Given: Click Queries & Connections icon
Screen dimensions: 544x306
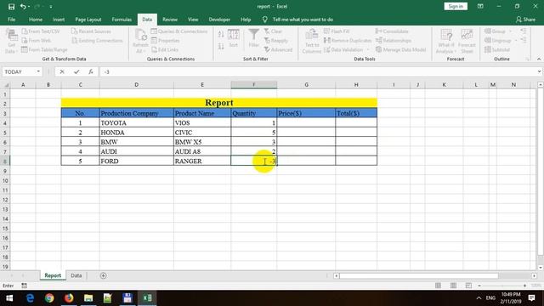Looking at the screenshot, I should coord(154,31).
